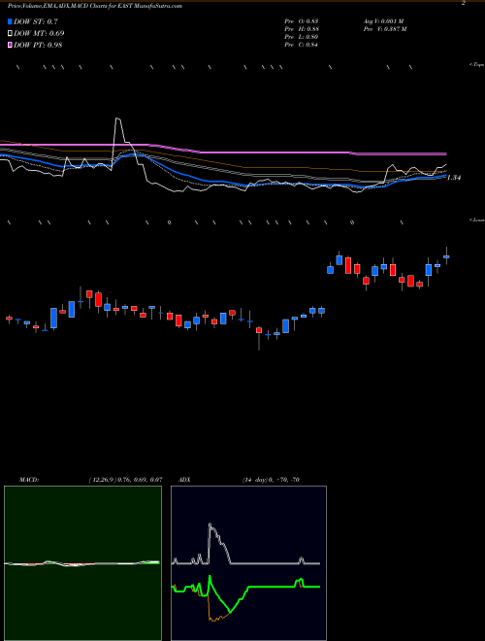Image resolution: width=485 pixels, height=641 pixels.
Task: Click the blue DOW ST legend swatch
Action: tap(10, 21)
